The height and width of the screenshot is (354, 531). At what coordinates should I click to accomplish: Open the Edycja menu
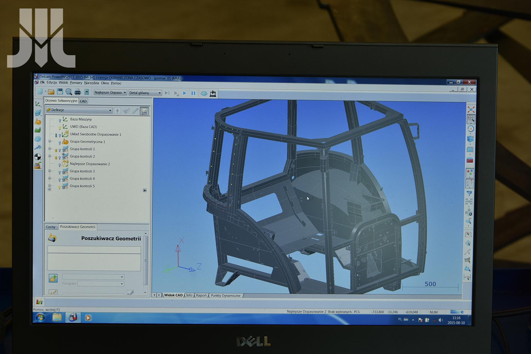coord(52,82)
